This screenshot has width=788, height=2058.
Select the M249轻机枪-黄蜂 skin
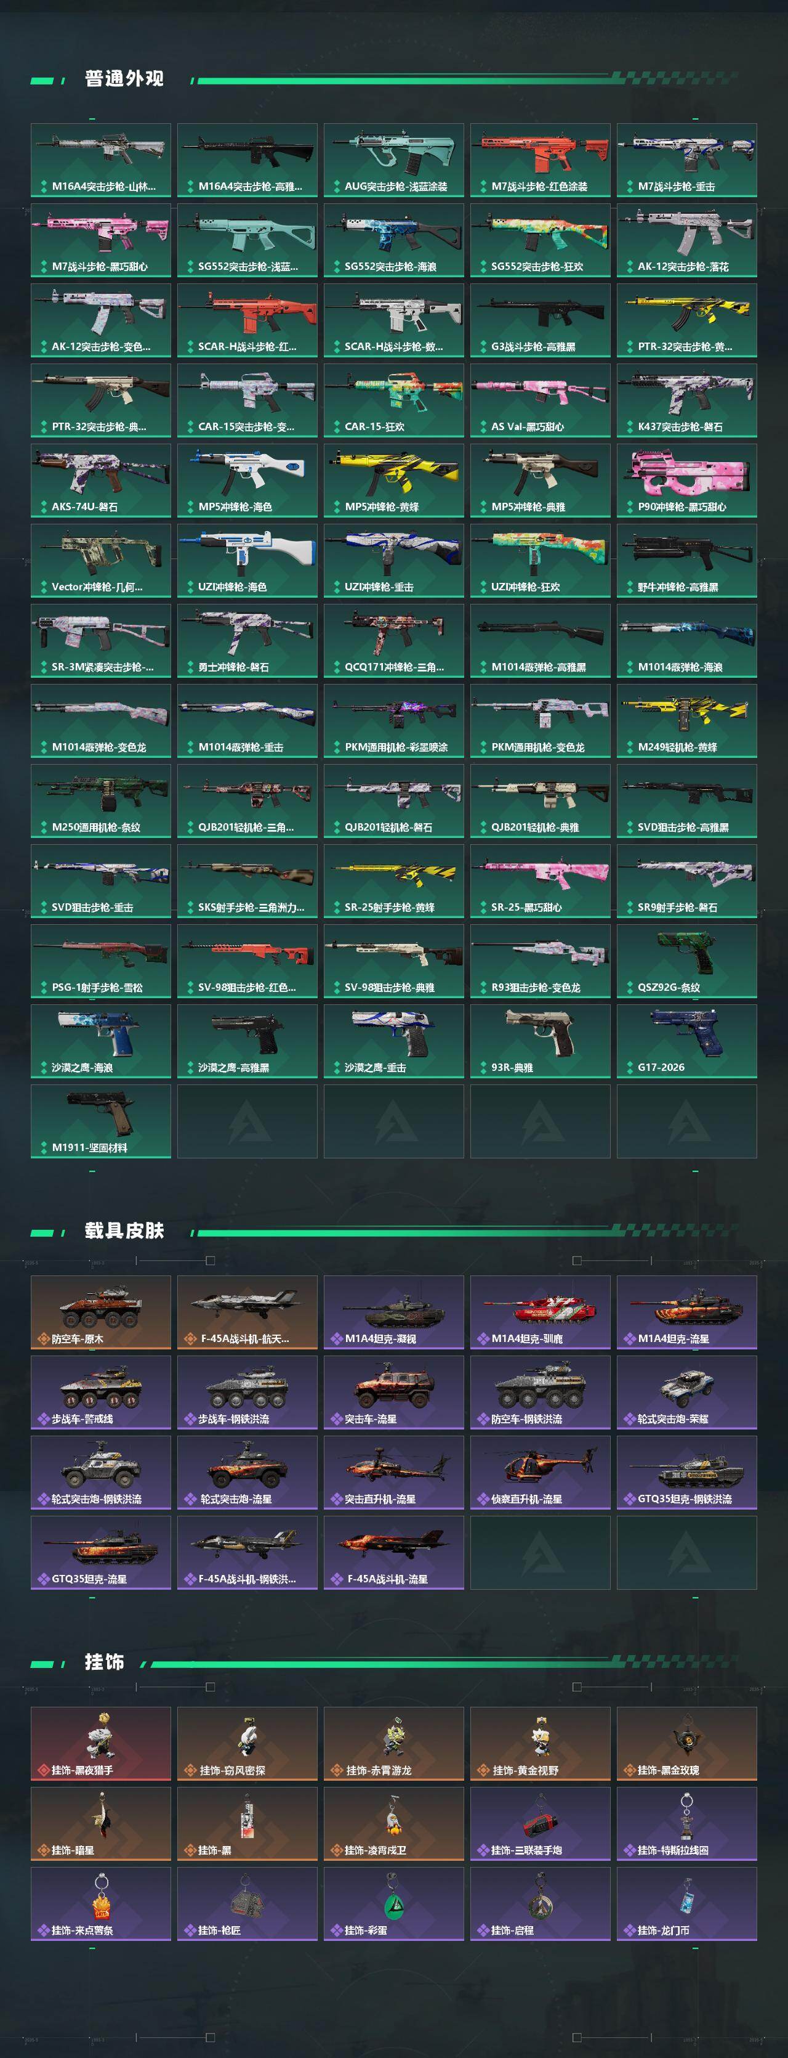click(x=686, y=721)
